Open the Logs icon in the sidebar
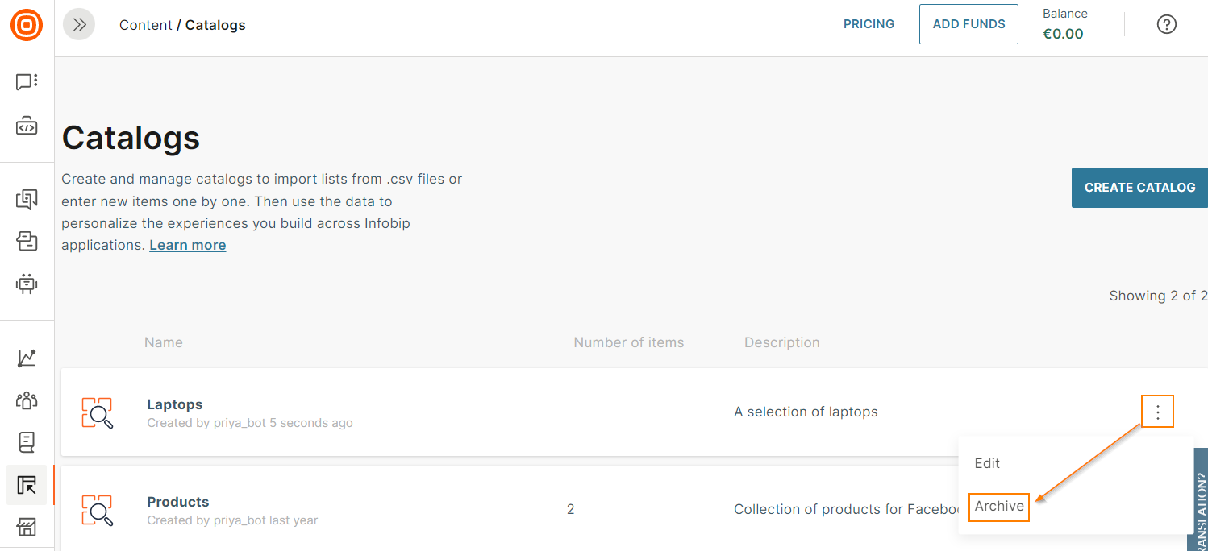 [27, 442]
